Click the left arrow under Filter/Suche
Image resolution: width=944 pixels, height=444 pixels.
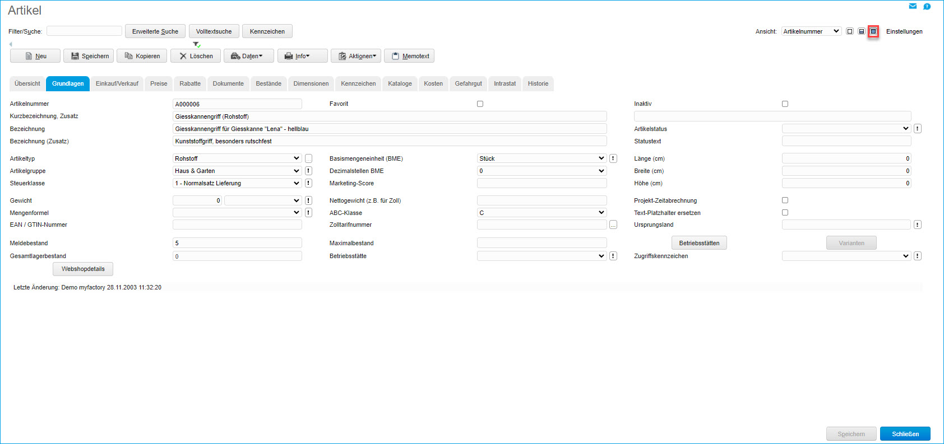(x=11, y=44)
